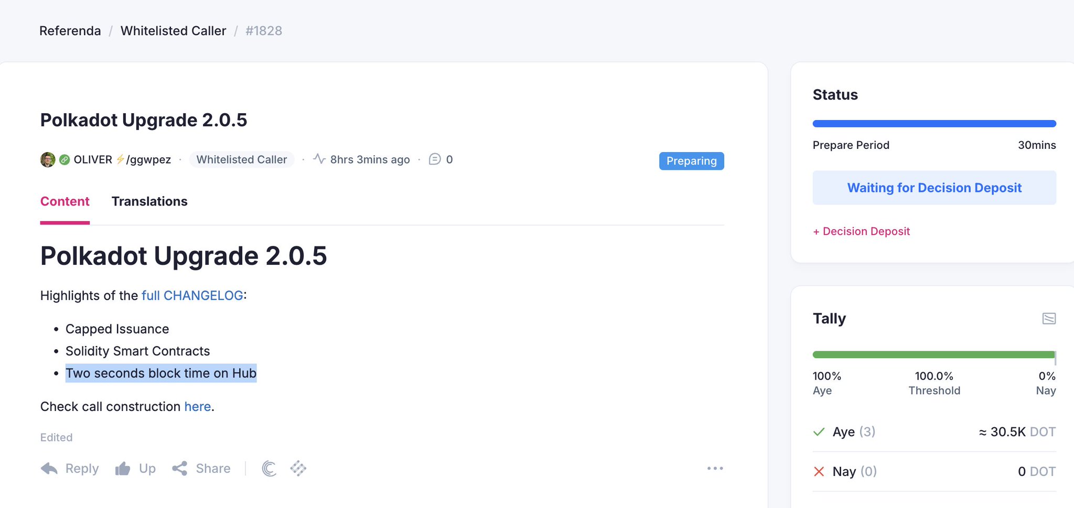The image size is (1074, 508).
Task: Click the Share icon
Action: pyautogui.click(x=180, y=468)
